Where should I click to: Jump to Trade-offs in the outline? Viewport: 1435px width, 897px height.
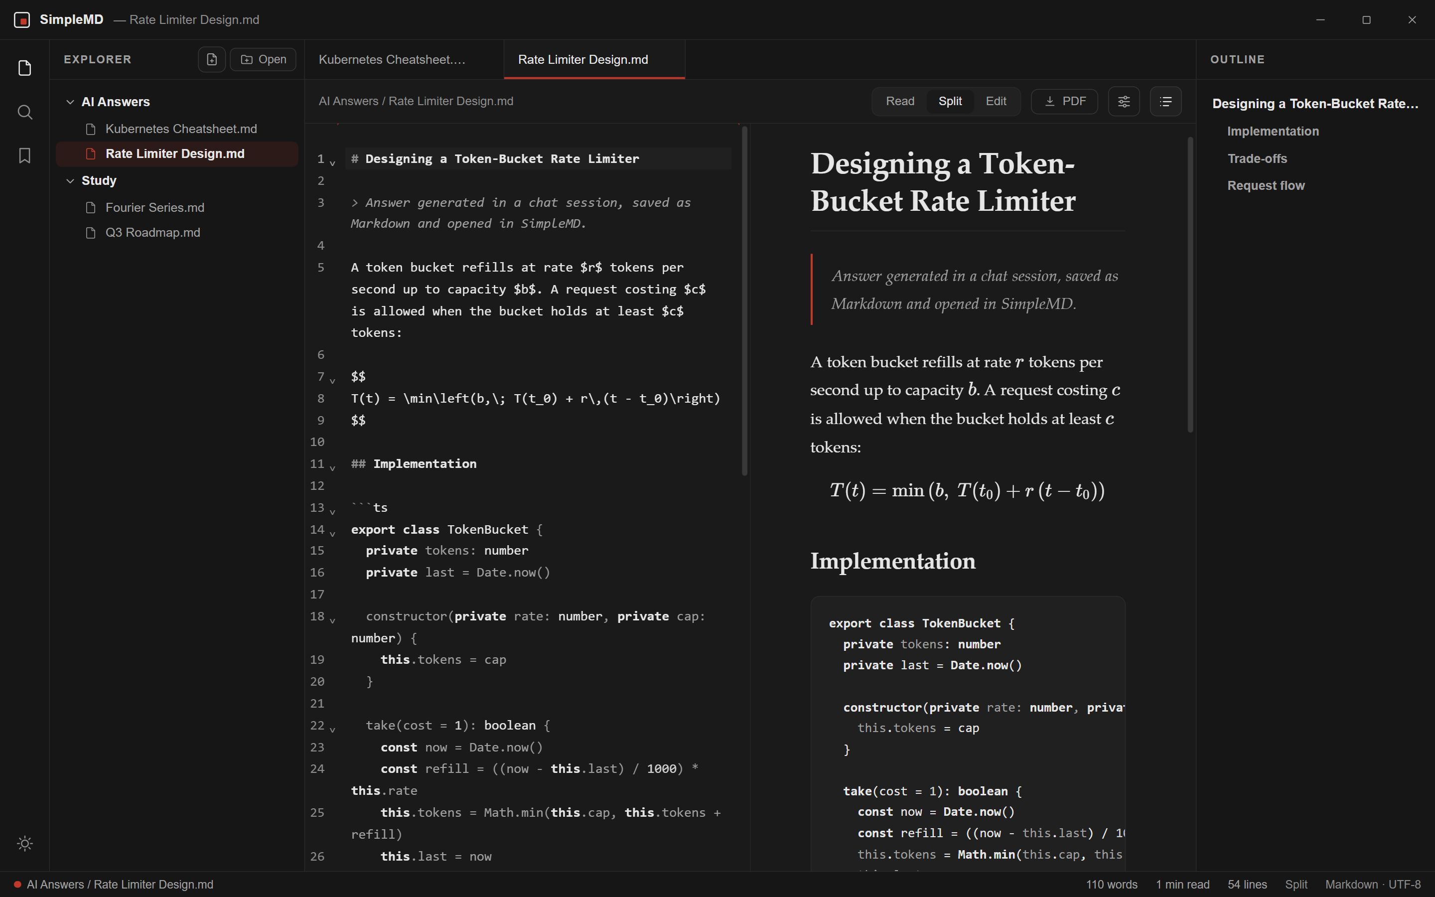point(1257,158)
